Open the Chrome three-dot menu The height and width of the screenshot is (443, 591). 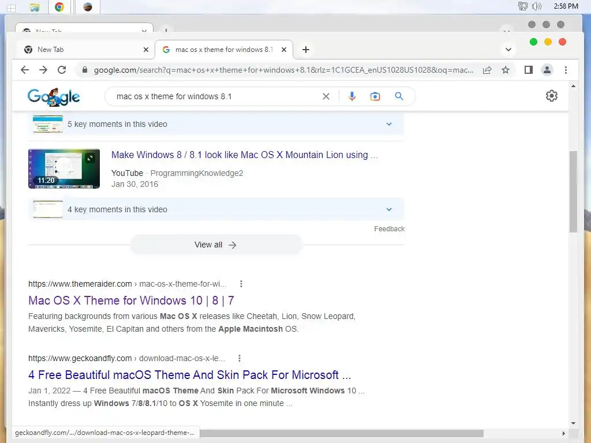pyautogui.click(x=566, y=70)
